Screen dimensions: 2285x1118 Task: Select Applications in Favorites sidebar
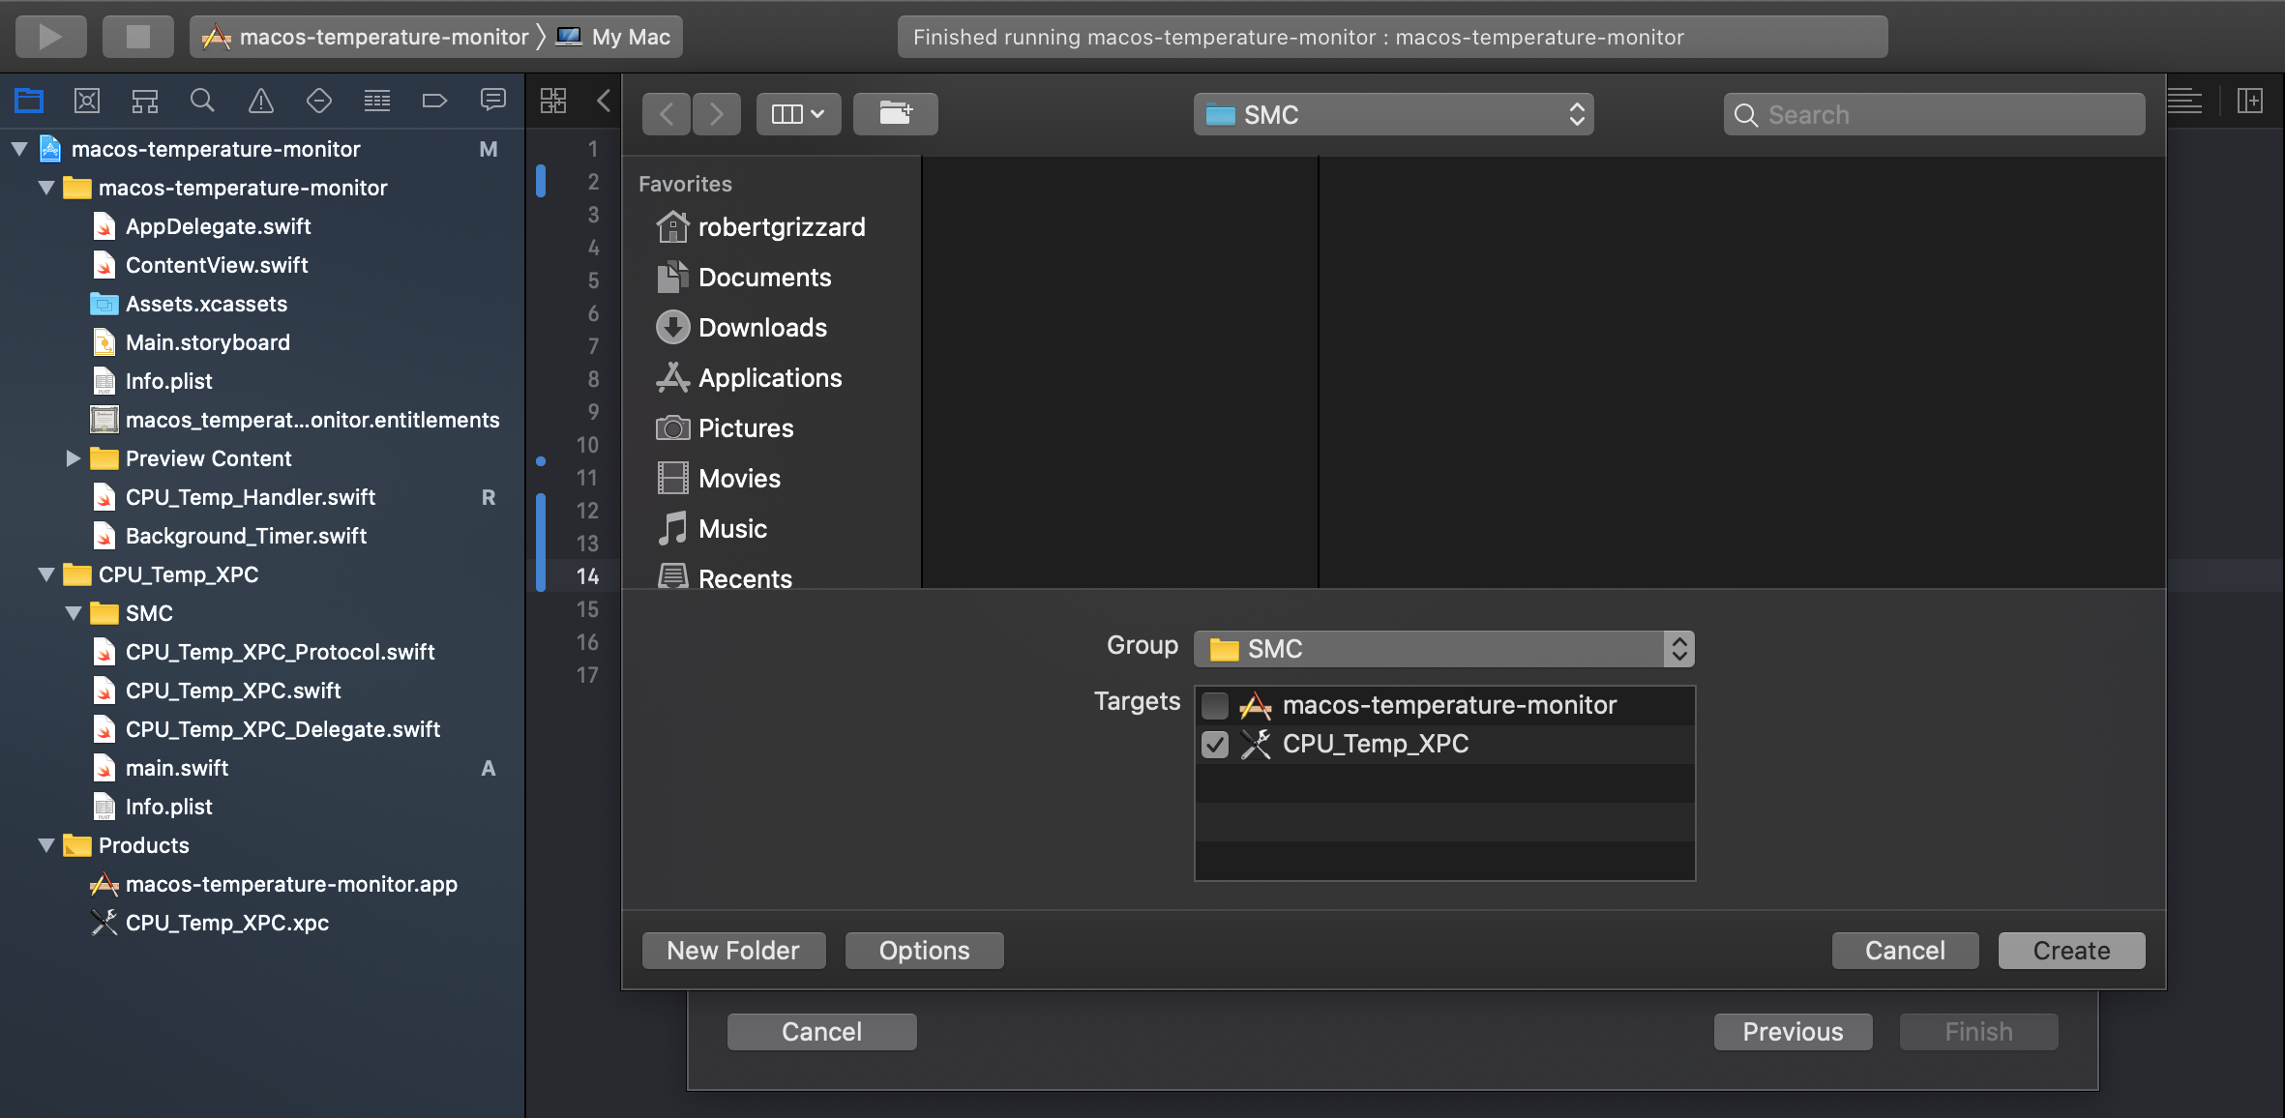point(750,378)
